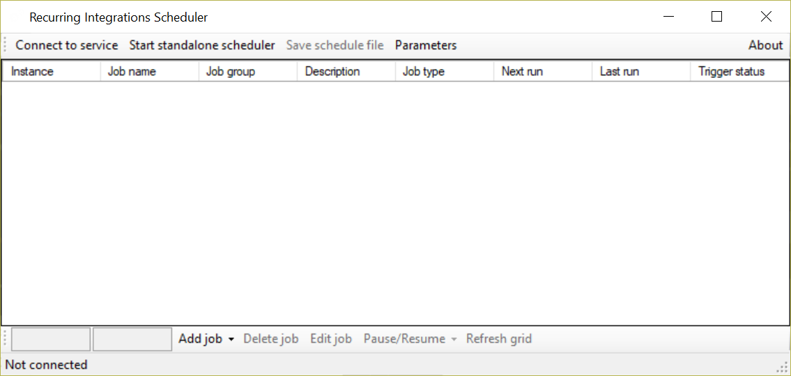The width and height of the screenshot is (791, 376).
Task: Sort by the Job type column
Action: point(445,72)
